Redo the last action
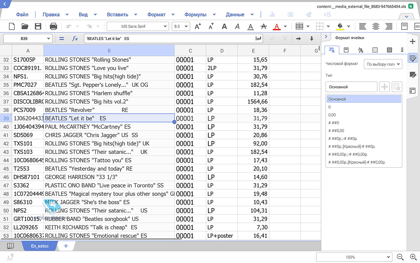 coord(89,26)
